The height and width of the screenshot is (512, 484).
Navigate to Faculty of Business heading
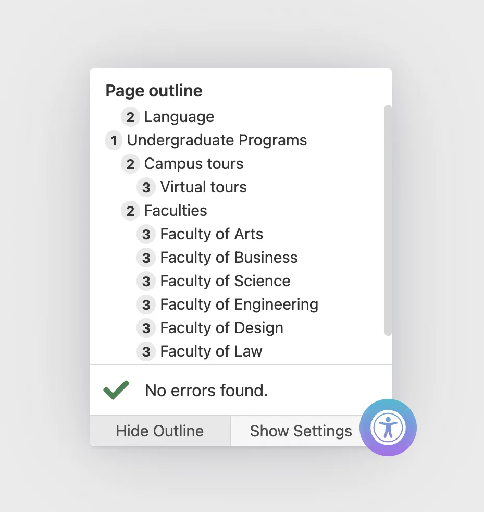point(229,258)
